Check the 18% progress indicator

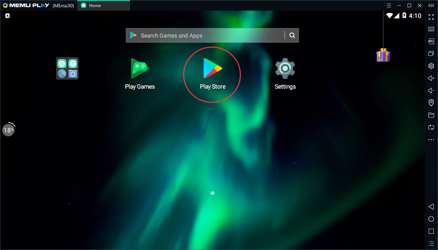[x=9, y=130]
